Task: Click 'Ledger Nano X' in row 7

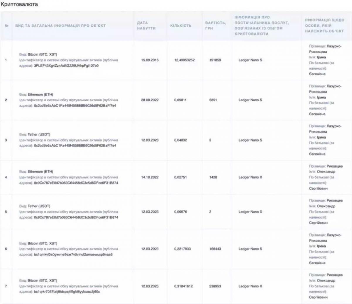Action: tap(250, 286)
